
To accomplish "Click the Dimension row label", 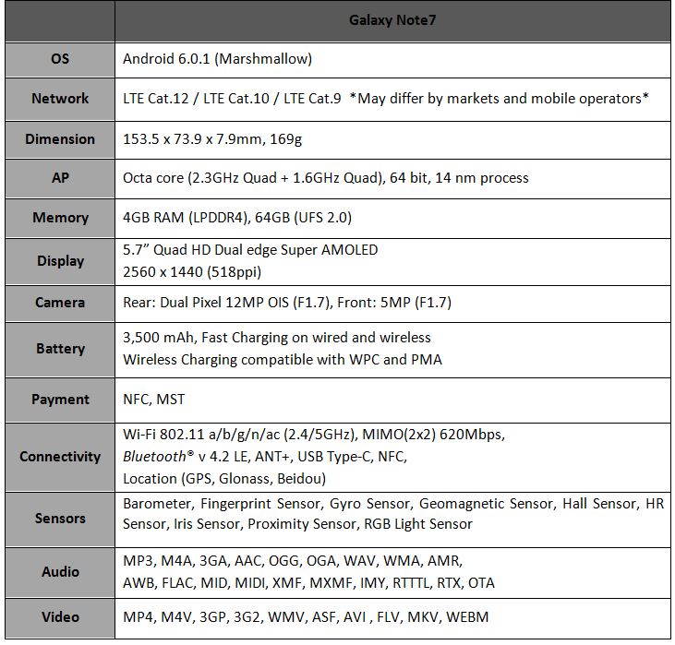I will pos(60,139).
